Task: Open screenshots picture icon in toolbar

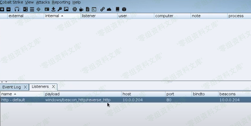Action: (x=66, y=9)
